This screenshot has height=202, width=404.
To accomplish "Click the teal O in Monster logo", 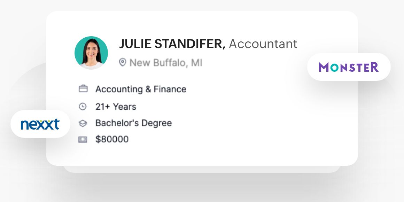I will [x=335, y=67].
